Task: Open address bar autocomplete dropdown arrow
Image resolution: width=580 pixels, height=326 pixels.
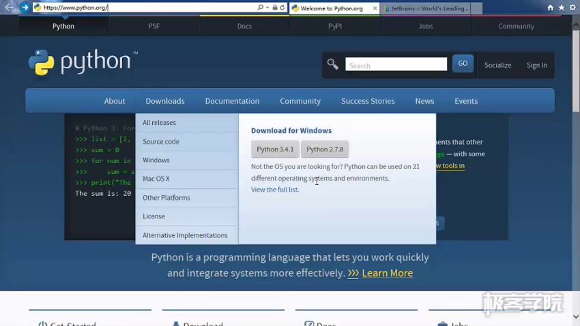Action: 267,8
